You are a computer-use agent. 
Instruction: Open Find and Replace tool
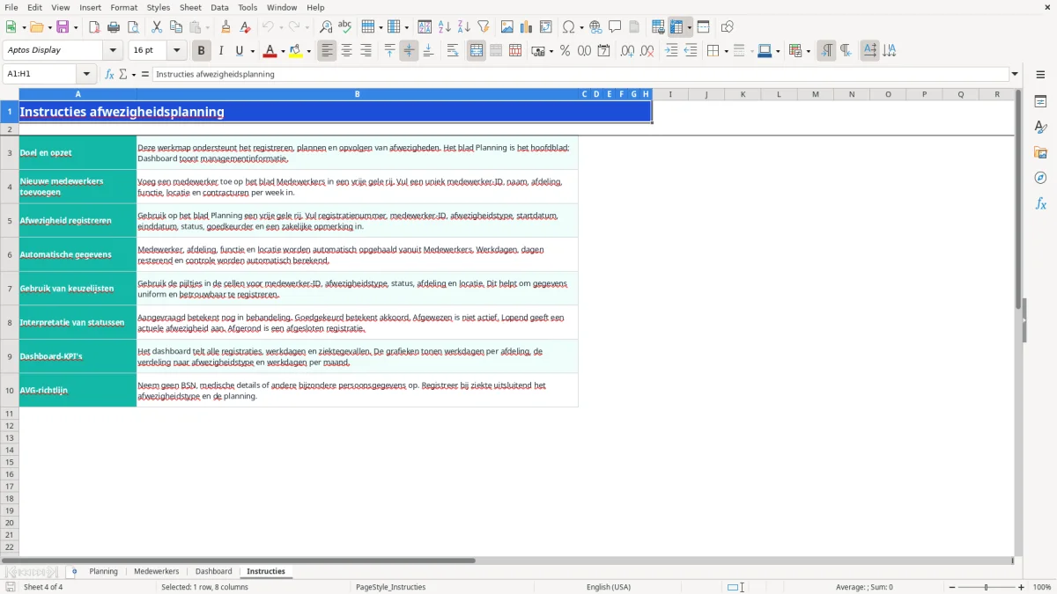click(x=326, y=27)
